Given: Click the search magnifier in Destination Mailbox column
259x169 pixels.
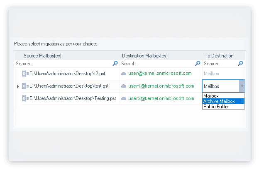Looking at the screenshot, I should tap(198, 64).
